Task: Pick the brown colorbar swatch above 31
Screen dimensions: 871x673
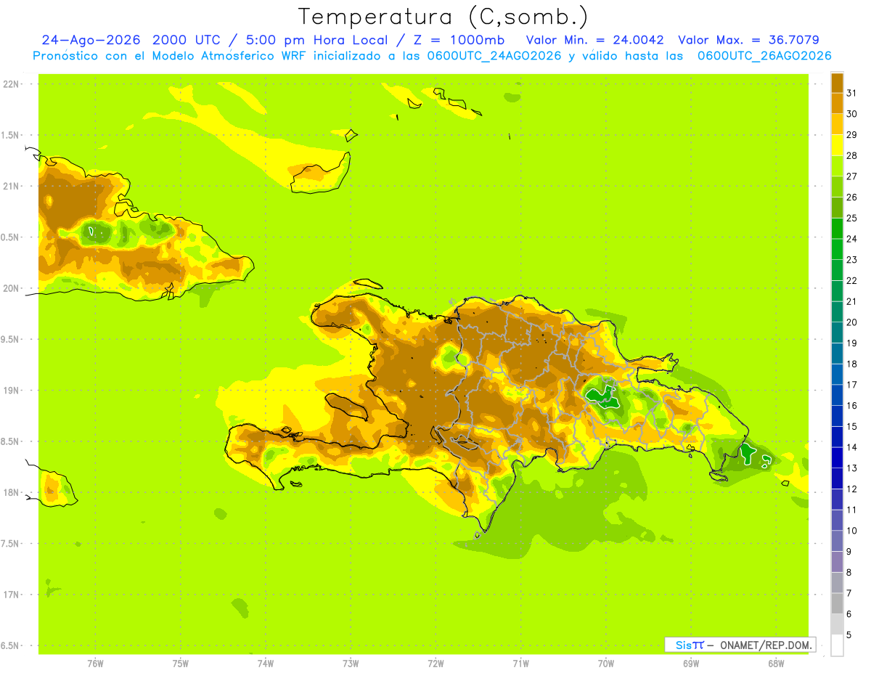Action: [837, 83]
